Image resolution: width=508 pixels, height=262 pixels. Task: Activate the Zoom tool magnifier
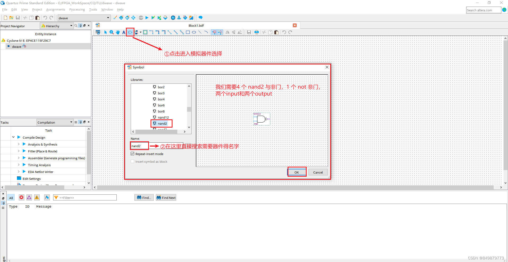coord(112,32)
